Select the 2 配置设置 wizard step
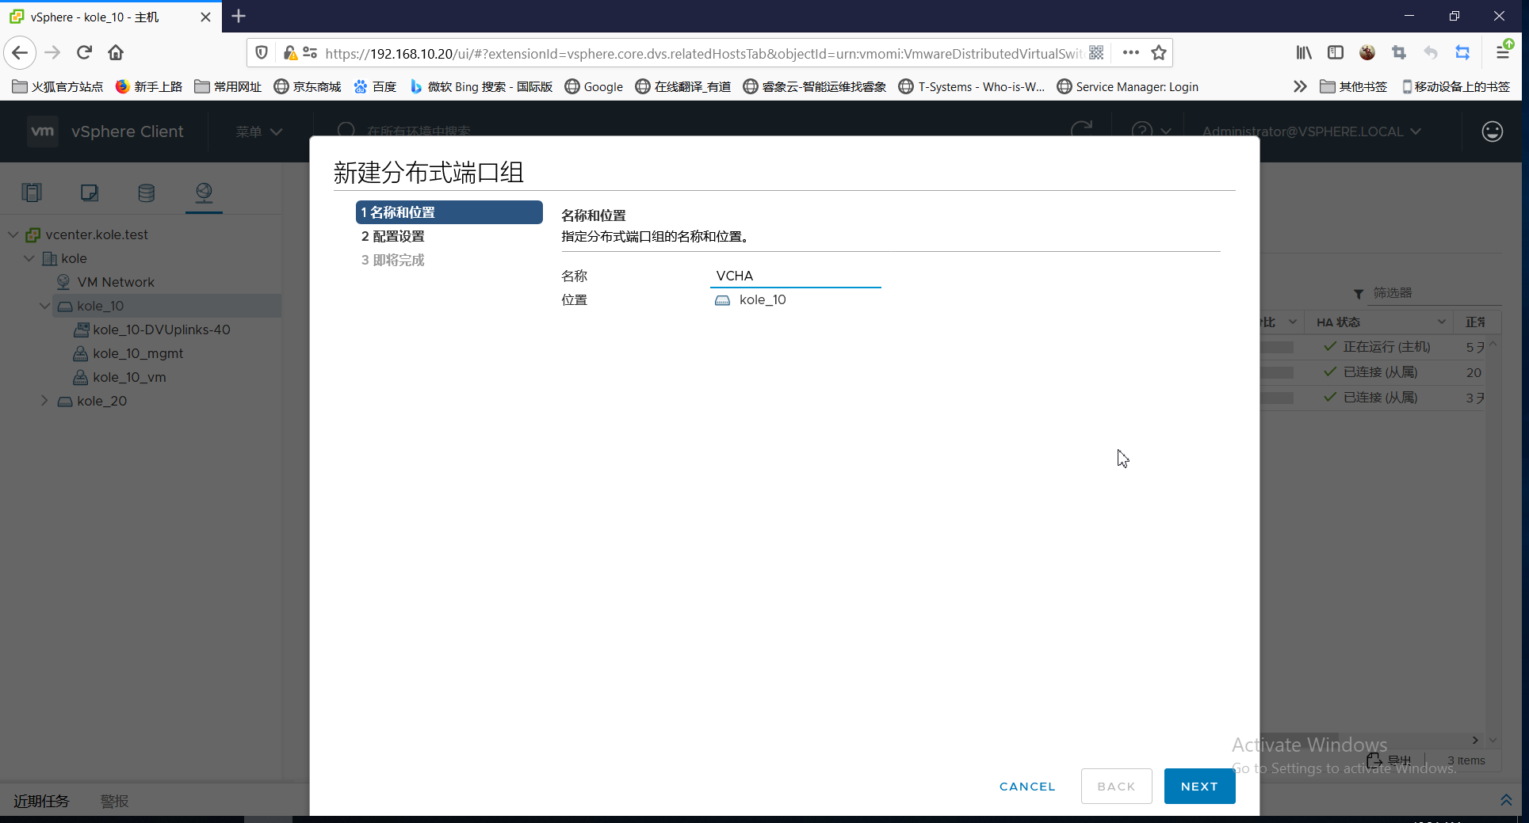This screenshot has width=1529, height=823. click(393, 235)
